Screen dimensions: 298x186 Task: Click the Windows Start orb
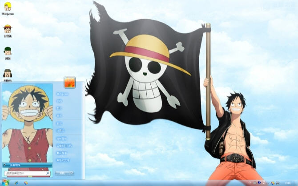(5, 183)
